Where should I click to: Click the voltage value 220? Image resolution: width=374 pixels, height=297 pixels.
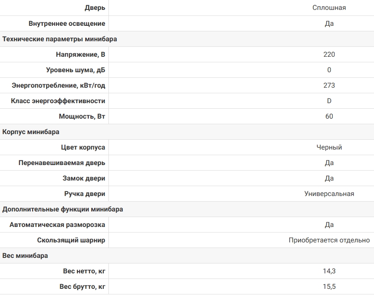click(x=329, y=55)
